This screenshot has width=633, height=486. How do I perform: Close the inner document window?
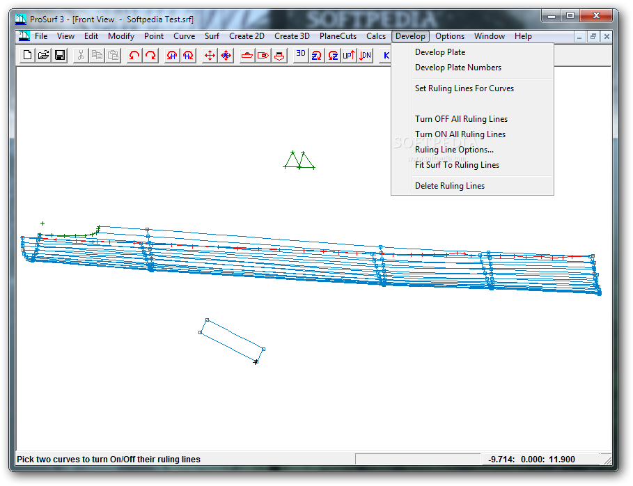pyautogui.click(x=607, y=36)
